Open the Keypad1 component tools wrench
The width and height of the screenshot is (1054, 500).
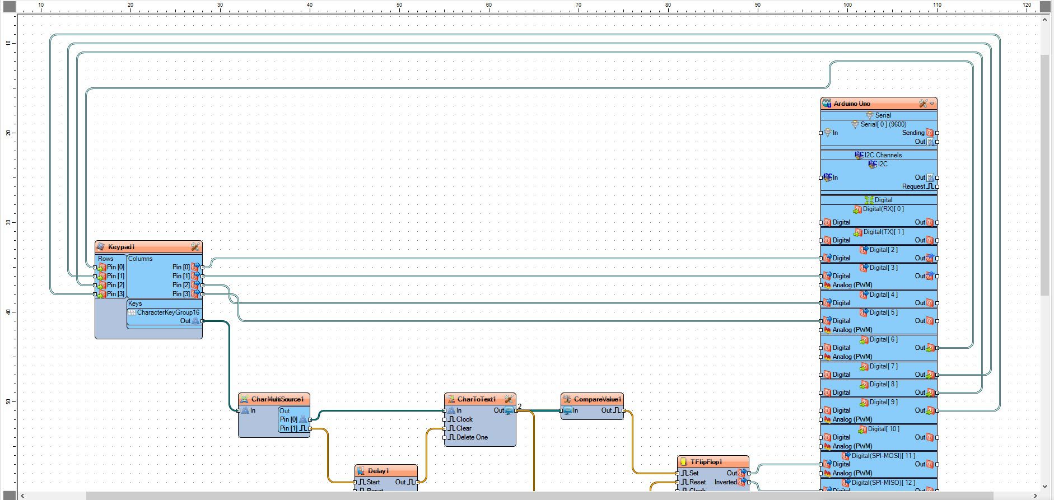tap(195, 247)
